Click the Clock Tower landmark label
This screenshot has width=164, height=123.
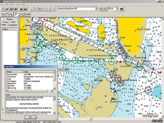point(143,29)
